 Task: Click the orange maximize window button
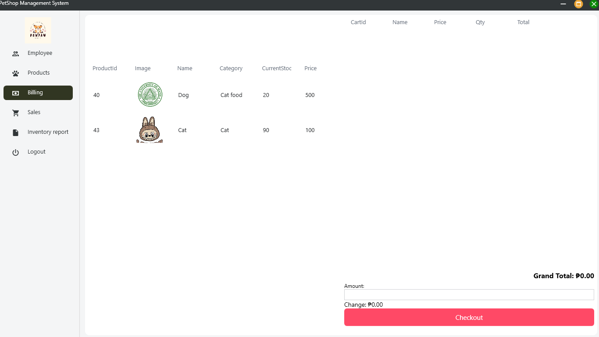tap(578, 4)
